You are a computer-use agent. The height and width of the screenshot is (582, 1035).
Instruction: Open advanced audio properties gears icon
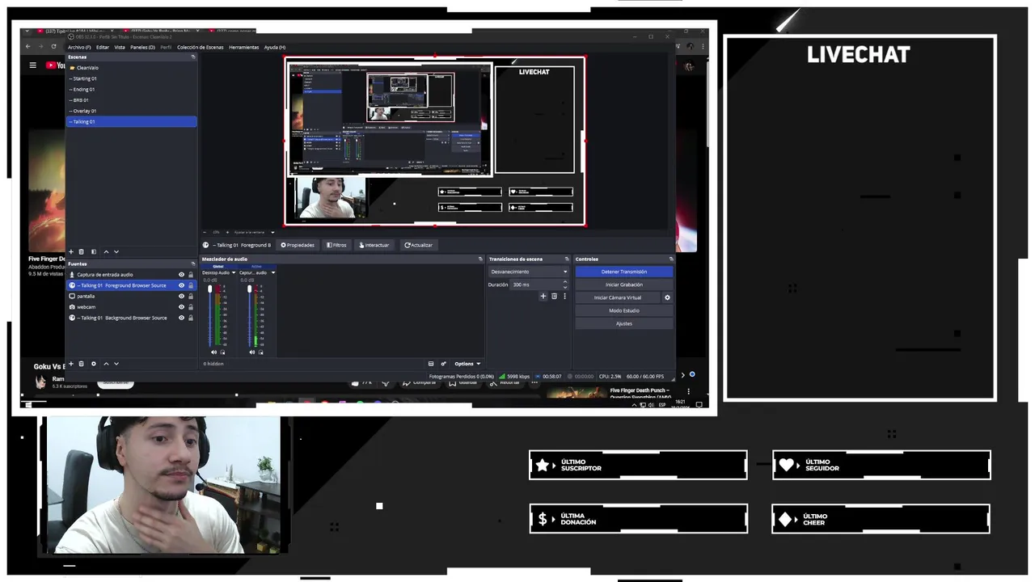(443, 364)
